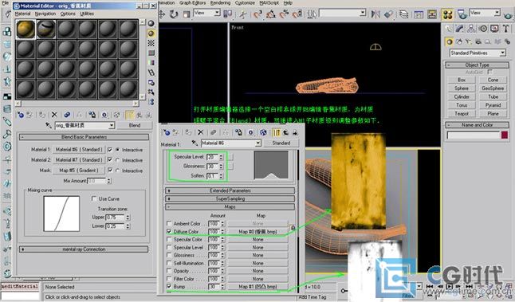The height and width of the screenshot is (302, 515).
Task: Click the Reset Map/Mtl X icon
Action: [54, 115]
